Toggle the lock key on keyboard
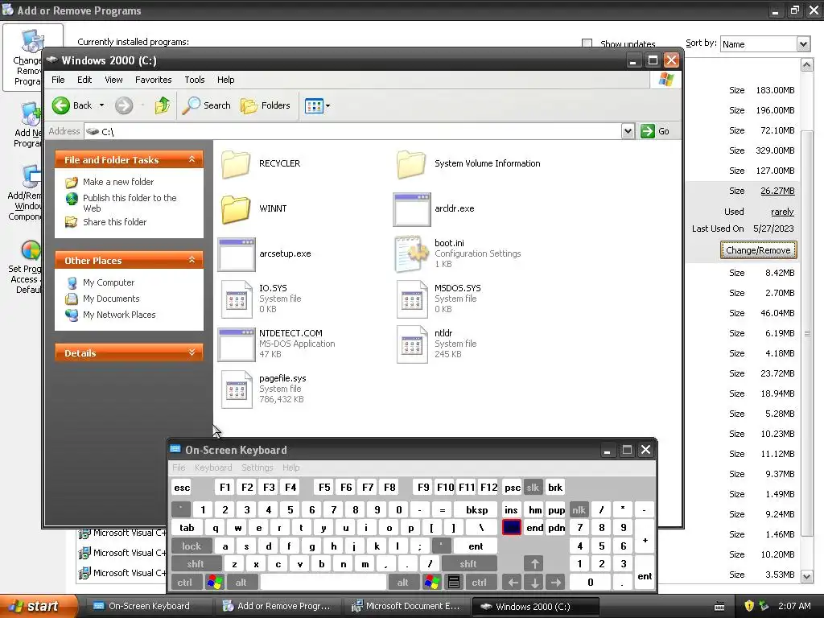The width and height of the screenshot is (824, 618). pos(192,546)
